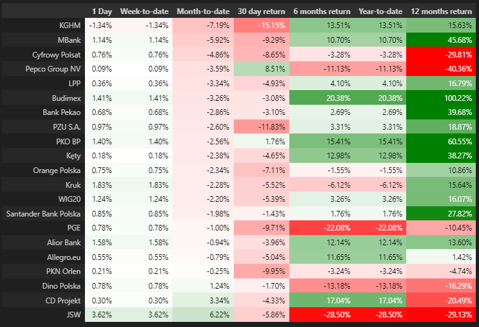
Task: Click the CD Projekt row label
Action: point(63,300)
